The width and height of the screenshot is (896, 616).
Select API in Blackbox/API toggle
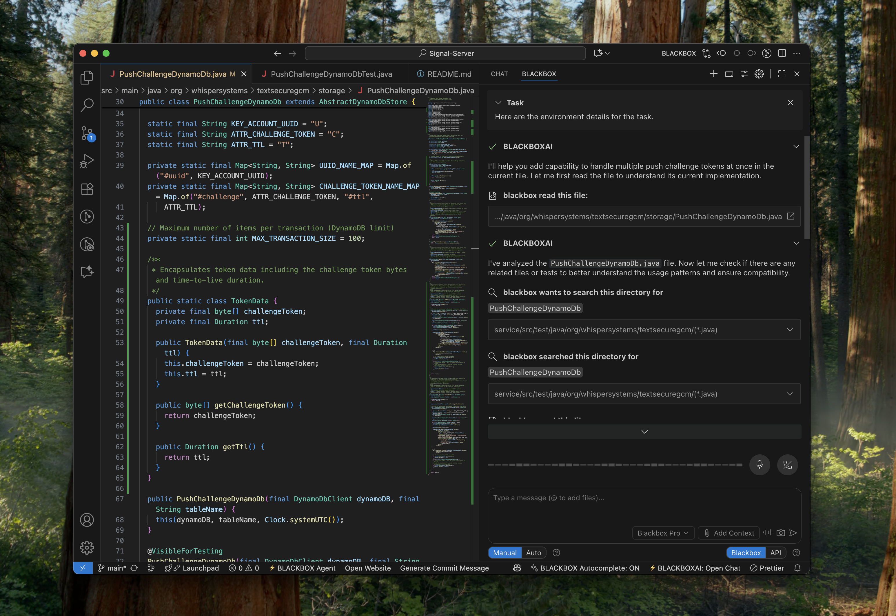point(775,553)
